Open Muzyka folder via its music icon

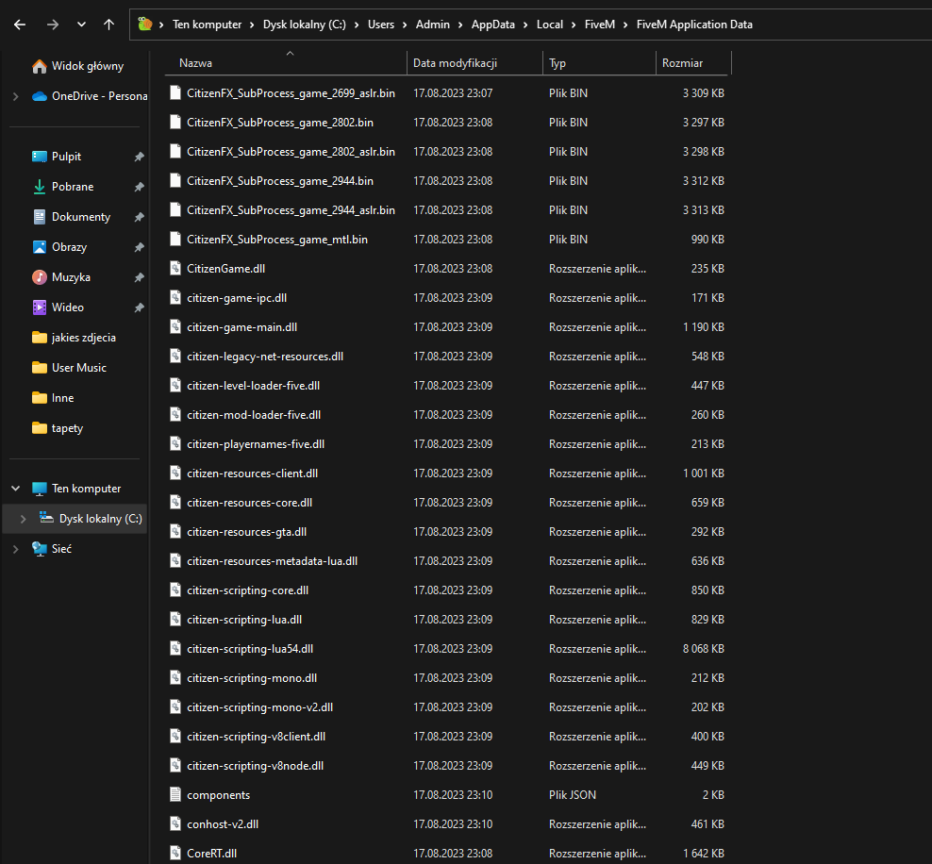coord(40,277)
